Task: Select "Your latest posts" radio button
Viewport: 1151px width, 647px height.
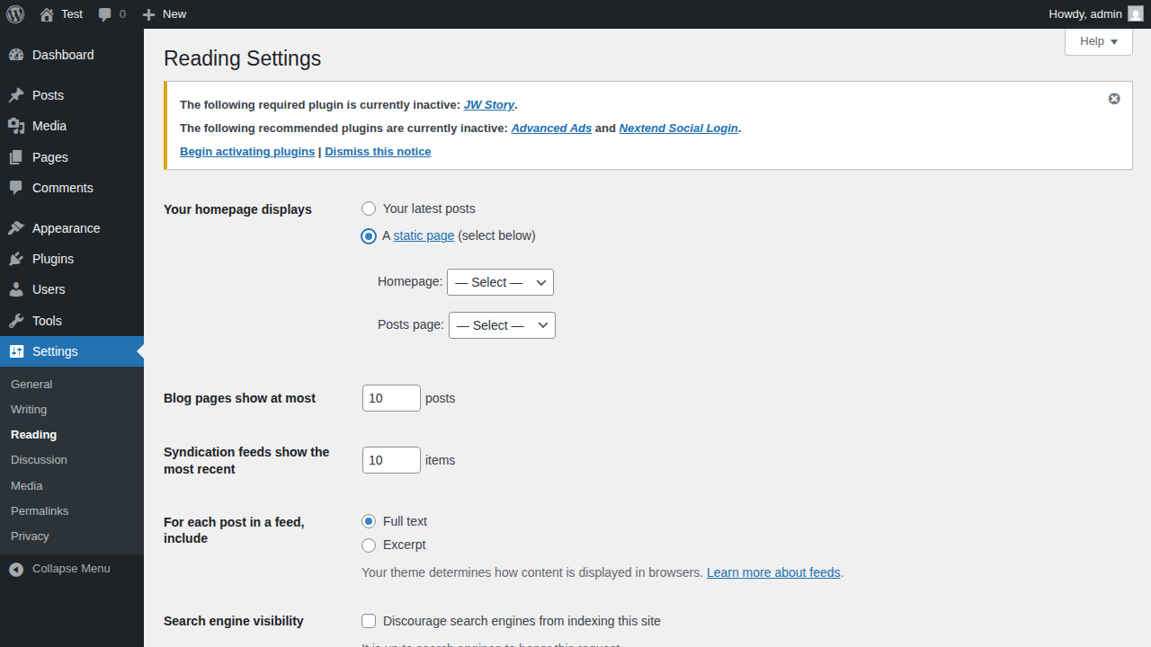Action: [369, 208]
